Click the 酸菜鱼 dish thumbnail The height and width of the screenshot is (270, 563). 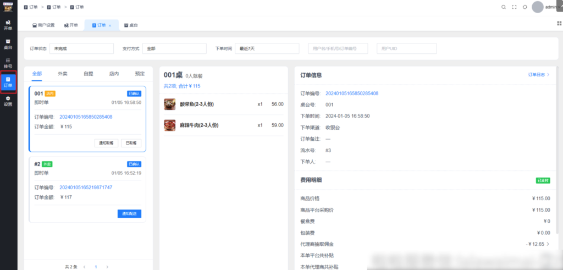[x=169, y=104]
